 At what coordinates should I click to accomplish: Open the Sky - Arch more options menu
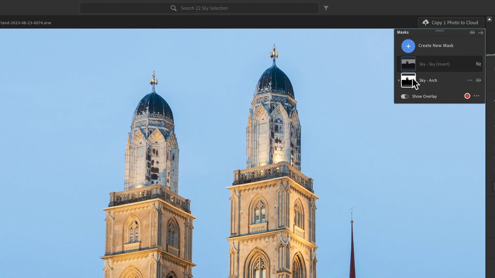coord(470,80)
